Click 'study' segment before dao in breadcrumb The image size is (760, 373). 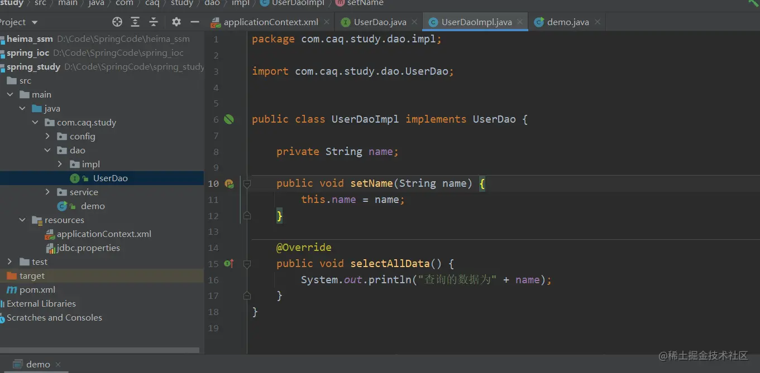click(182, 3)
